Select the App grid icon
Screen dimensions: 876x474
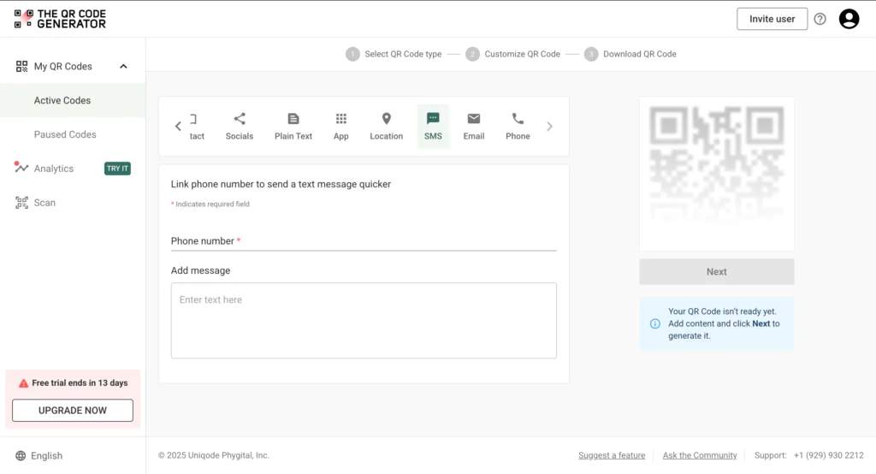pyautogui.click(x=340, y=118)
